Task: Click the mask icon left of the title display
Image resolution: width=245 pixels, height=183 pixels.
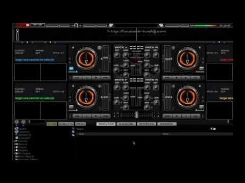Action: (111, 25)
